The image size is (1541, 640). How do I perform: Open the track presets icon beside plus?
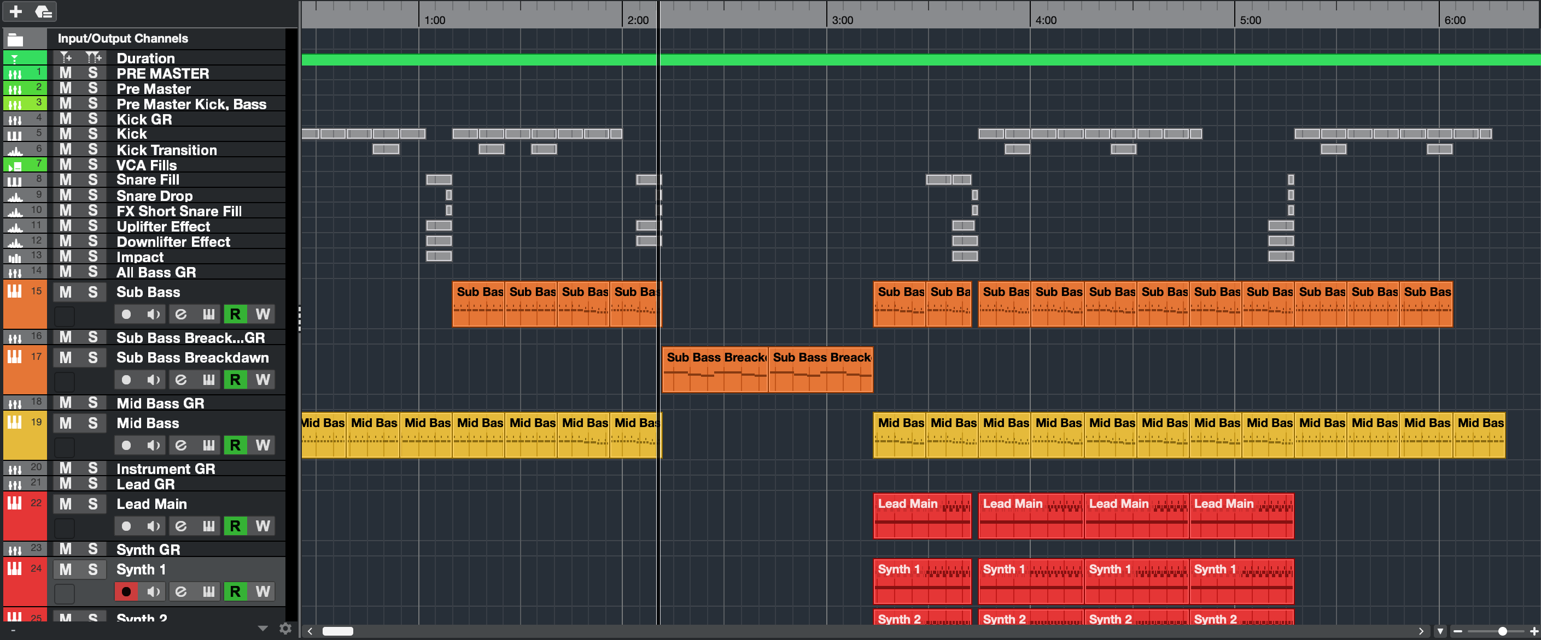[x=44, y=11]
